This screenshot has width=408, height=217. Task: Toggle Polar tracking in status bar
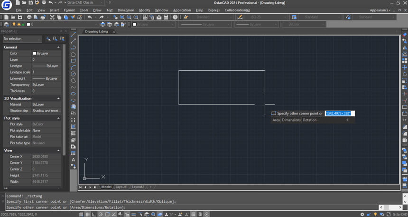[101, 215]
